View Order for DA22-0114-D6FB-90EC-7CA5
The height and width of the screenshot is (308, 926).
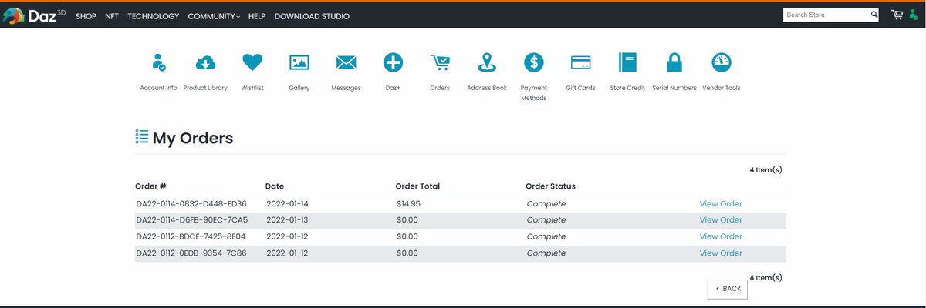point(721,220)
